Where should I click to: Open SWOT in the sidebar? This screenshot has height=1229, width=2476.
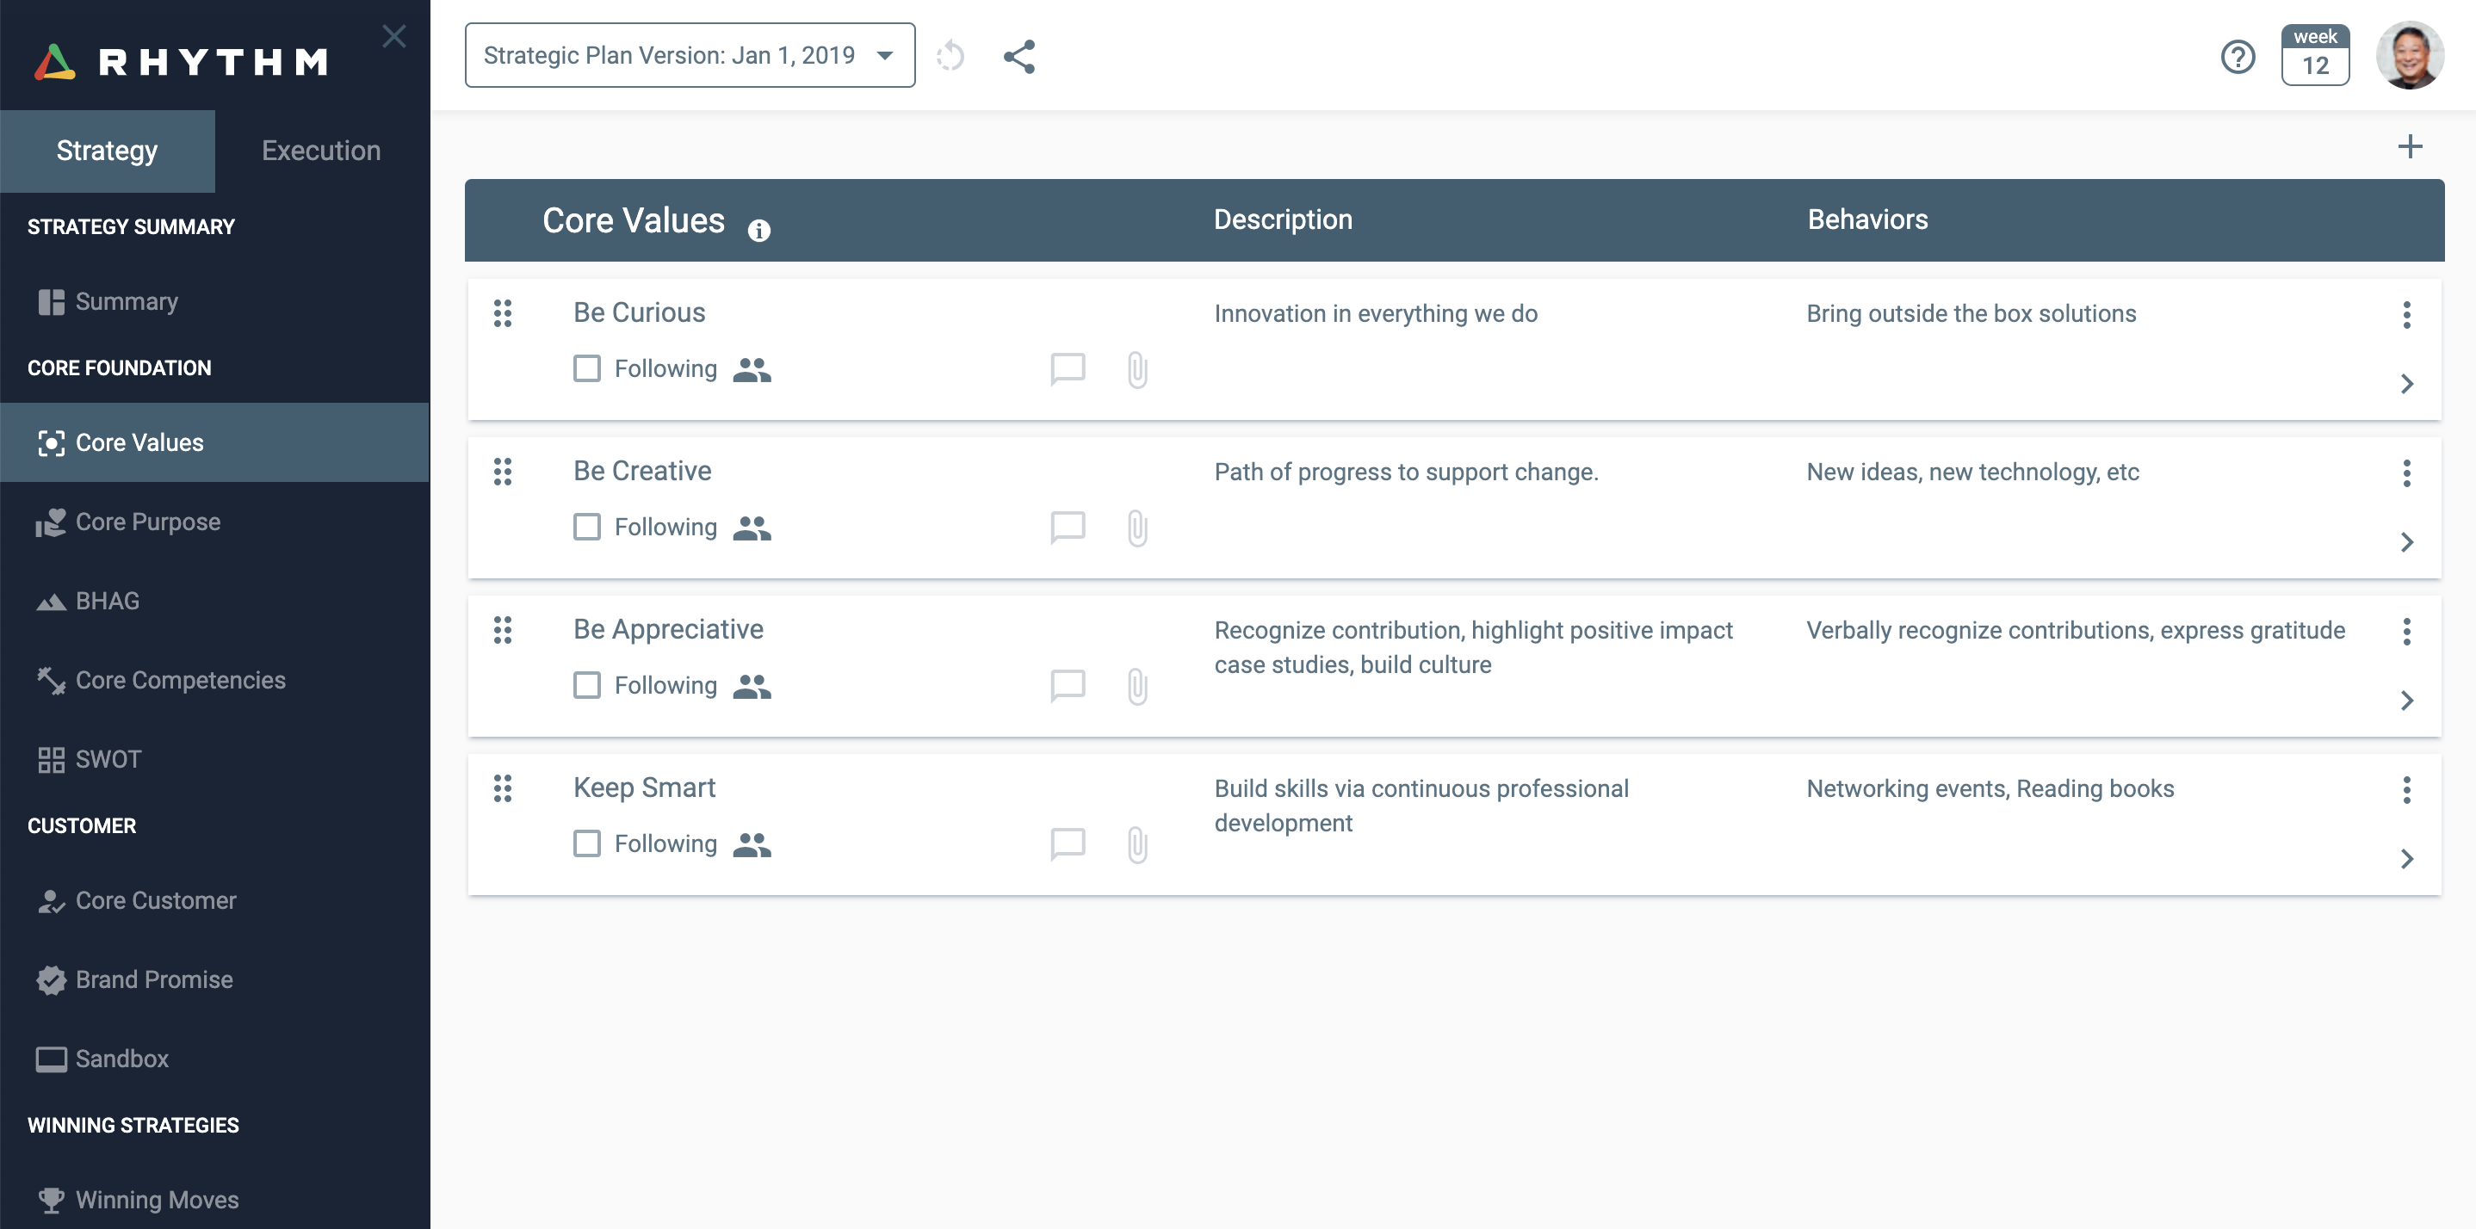214,760
